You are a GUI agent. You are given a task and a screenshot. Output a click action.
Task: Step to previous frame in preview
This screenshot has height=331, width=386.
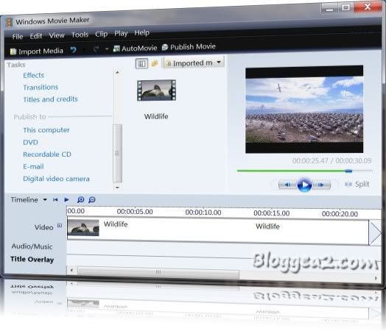pos(287,185)
